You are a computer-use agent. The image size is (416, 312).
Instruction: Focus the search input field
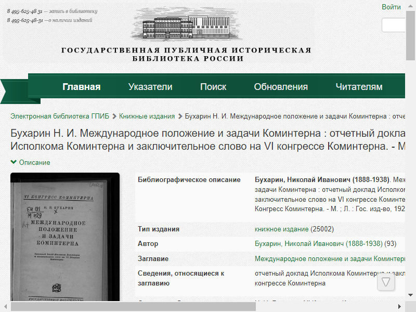394,25
